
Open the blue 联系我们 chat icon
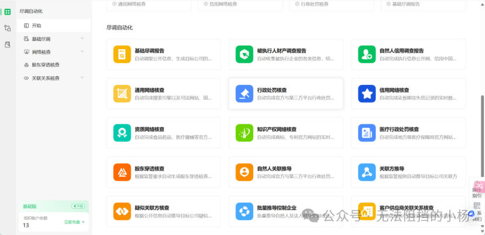pos(472,213)
